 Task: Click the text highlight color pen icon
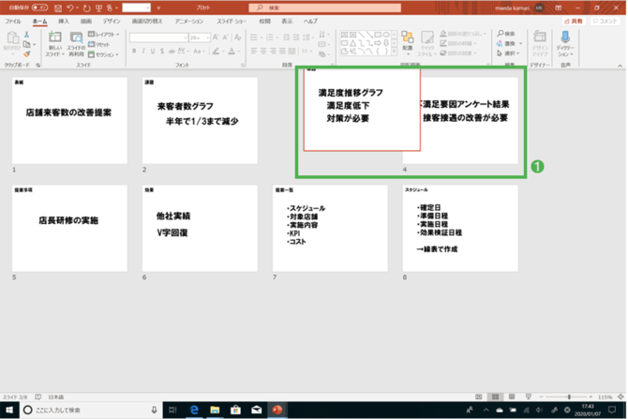pos(216,52)
